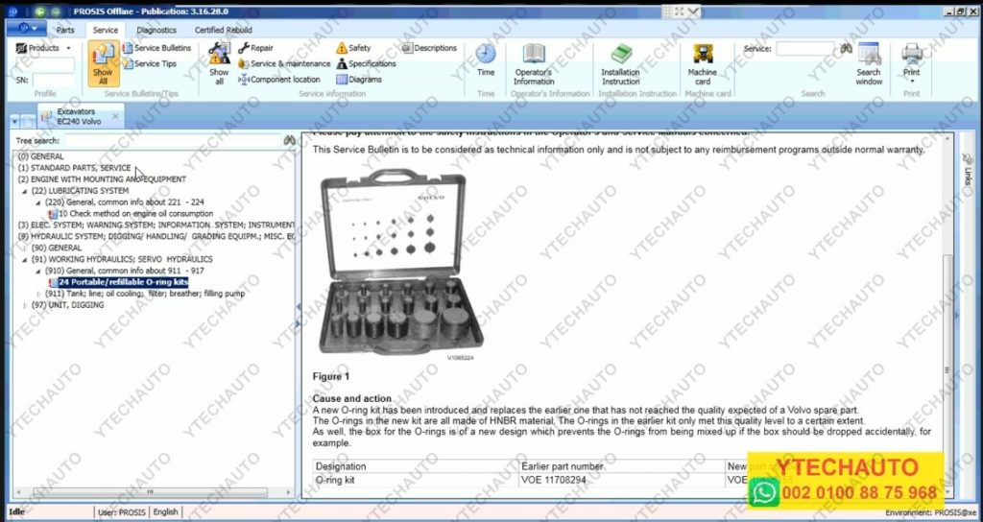Select (3) ELEC. SYSTEM; WARNING SYSTEM item
This screenshot has width=983, height=522.
pyautogui.click(x=156, y=225)
